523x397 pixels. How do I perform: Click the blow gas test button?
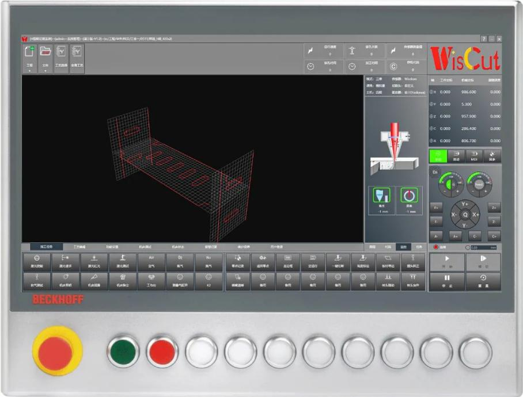tap(37, 281)
